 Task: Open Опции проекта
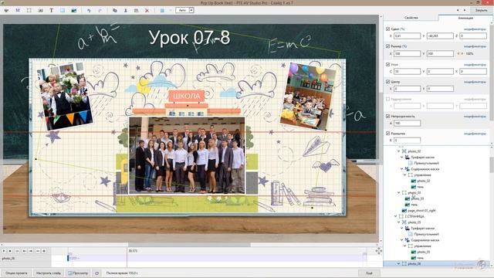tap(16, 273)
